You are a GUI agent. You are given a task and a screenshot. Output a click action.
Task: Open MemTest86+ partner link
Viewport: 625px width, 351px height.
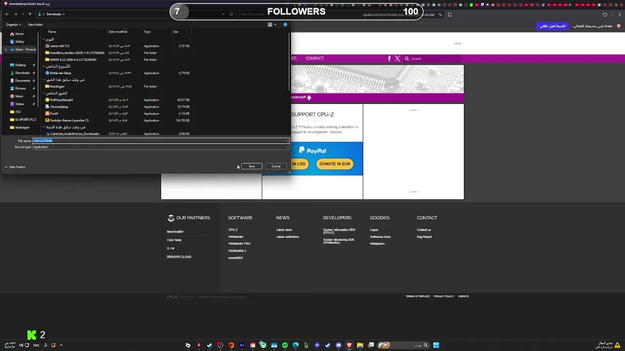pos(175,232)
